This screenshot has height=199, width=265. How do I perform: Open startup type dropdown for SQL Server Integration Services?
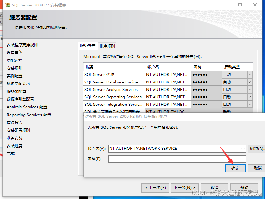249,104
